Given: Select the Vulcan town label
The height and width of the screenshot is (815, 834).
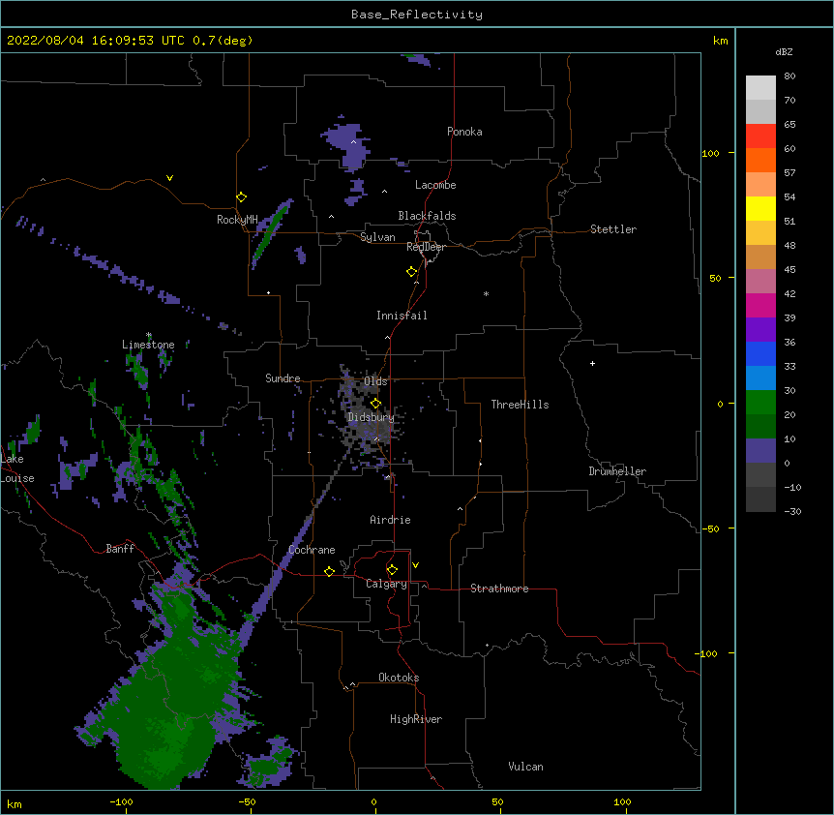Looking at the screenshot, I should 525,767.
